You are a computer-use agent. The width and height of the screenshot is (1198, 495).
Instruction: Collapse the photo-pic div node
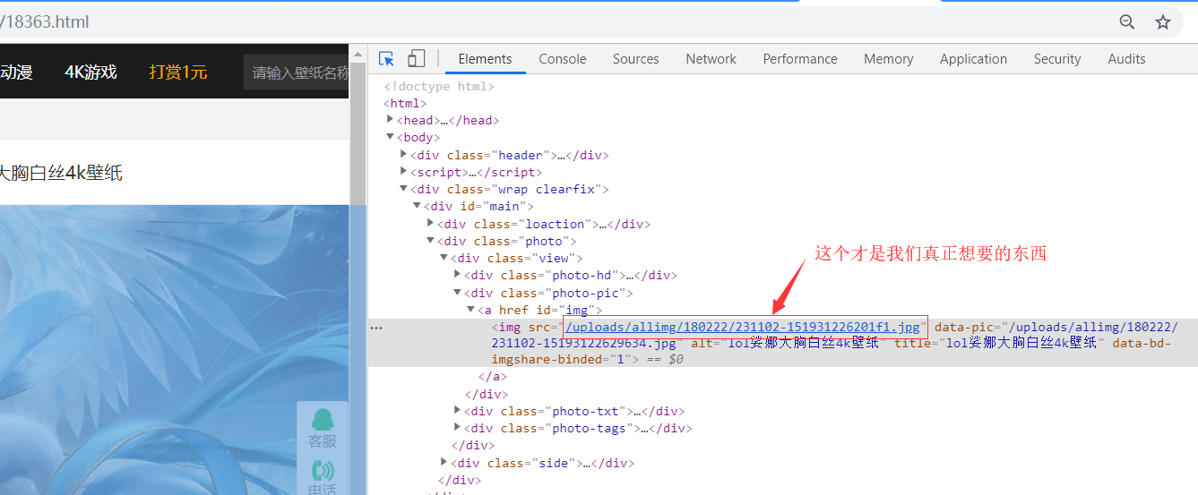pos(457,293)
